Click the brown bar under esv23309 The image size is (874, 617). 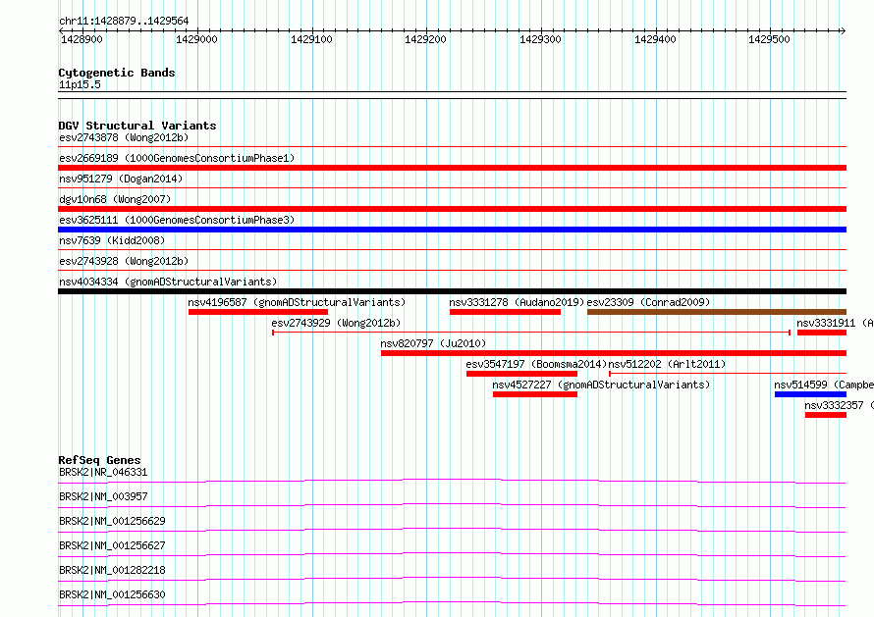tap(717, 312)
